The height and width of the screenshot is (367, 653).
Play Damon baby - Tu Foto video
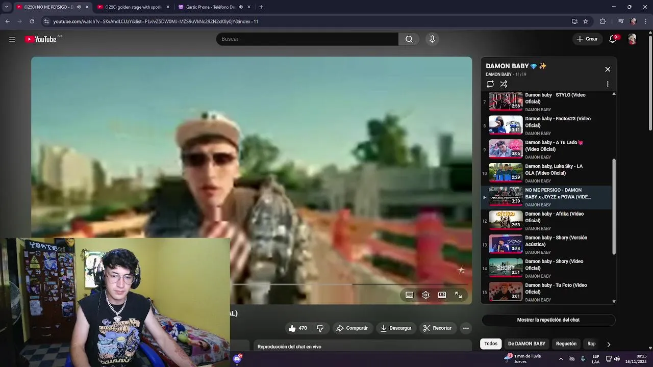[x=546, y=292]
